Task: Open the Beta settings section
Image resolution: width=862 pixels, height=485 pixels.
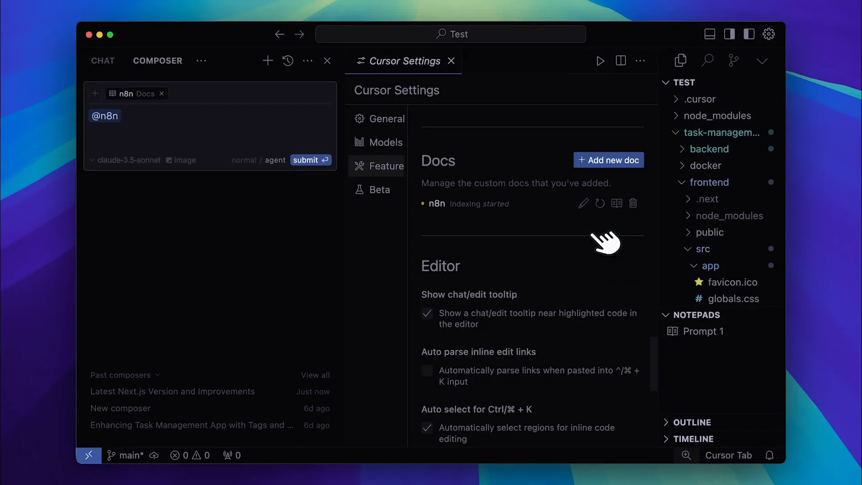Action: [x=378, y=190]
